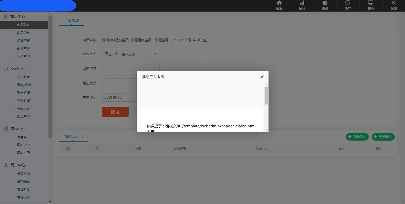Screen dimensions: 405x204
Task: Click the 提交 submit button
Action: point(115,112)
